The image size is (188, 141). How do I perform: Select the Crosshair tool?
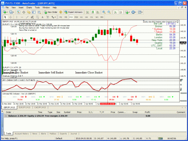(x=11, y=17)
